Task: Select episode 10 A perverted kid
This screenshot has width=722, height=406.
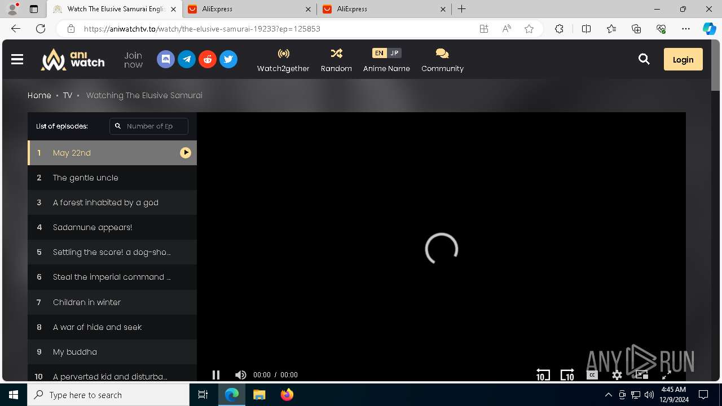Action: [112, 373]
